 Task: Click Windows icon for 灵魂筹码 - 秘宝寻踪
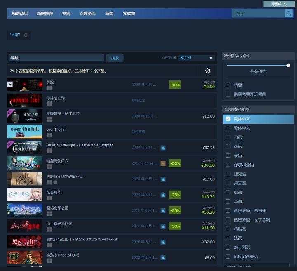49,120
